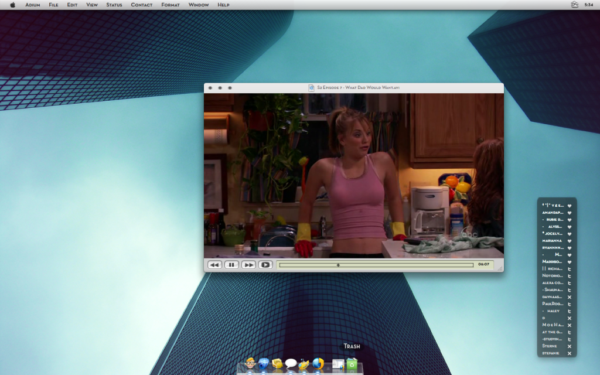
Task: Open the white speech bubble Dock icon
Action: tap(291, 363)
